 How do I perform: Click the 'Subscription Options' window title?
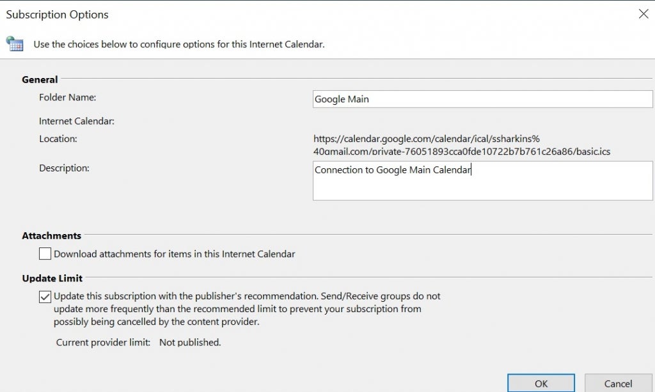click(57, 14)
